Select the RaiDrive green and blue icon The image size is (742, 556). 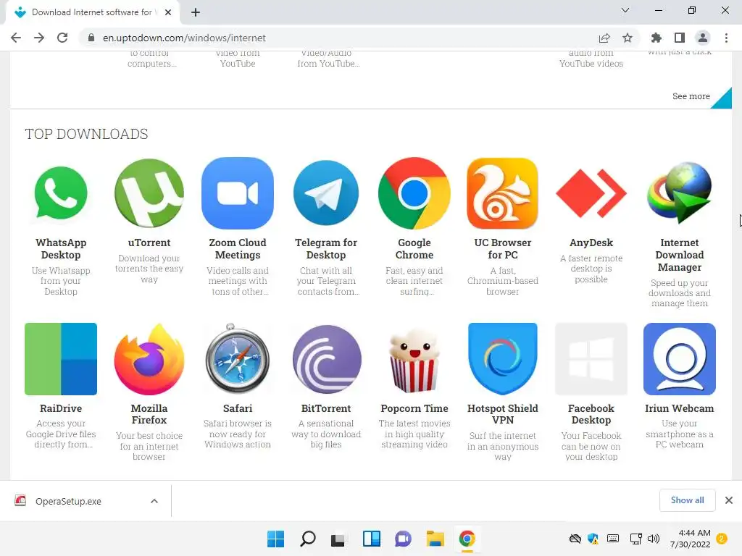click(x=61, y=359)
